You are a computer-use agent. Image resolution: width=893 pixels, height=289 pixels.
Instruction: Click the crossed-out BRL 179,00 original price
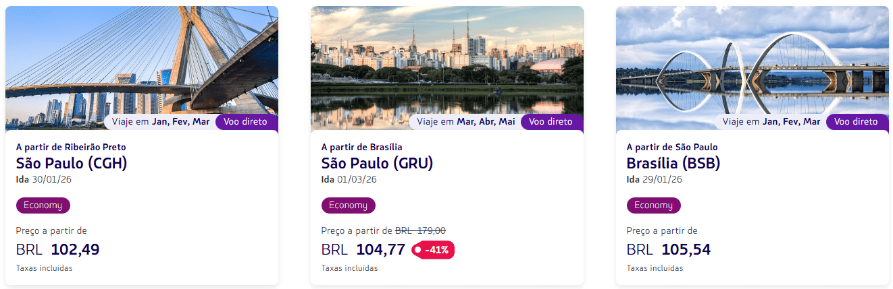[x=420, y=230]
